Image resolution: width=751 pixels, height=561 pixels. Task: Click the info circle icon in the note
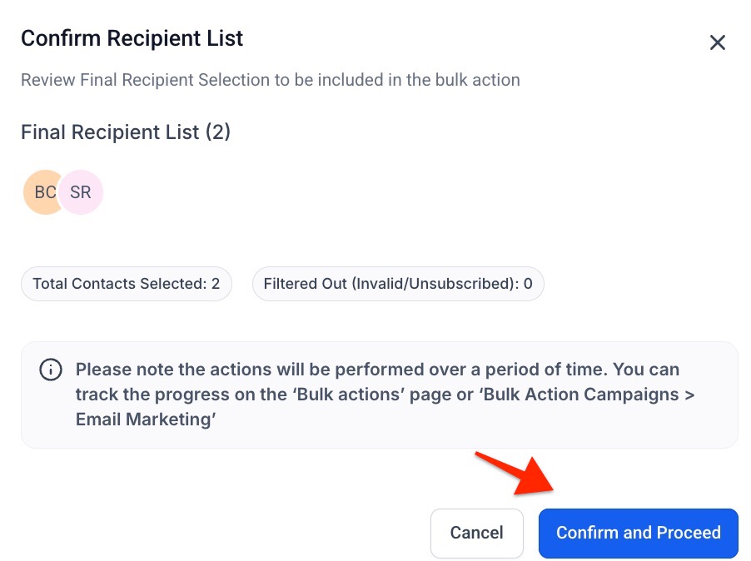point(51,370)
